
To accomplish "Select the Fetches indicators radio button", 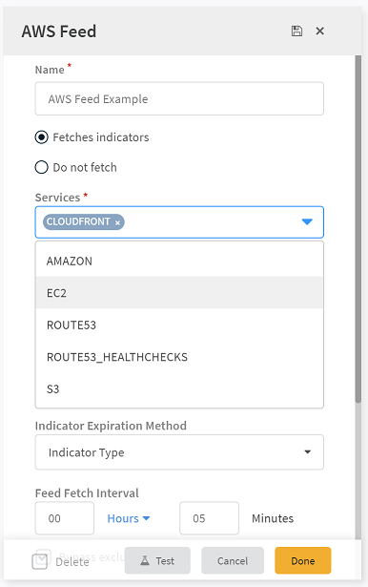I will coord(42,137).
